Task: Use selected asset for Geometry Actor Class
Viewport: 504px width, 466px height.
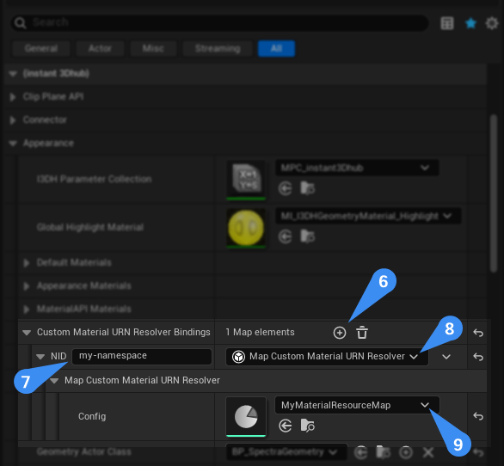Action: tap(361, 452)
